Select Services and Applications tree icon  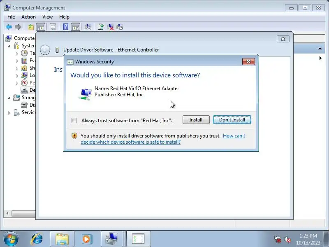(16, 112)
